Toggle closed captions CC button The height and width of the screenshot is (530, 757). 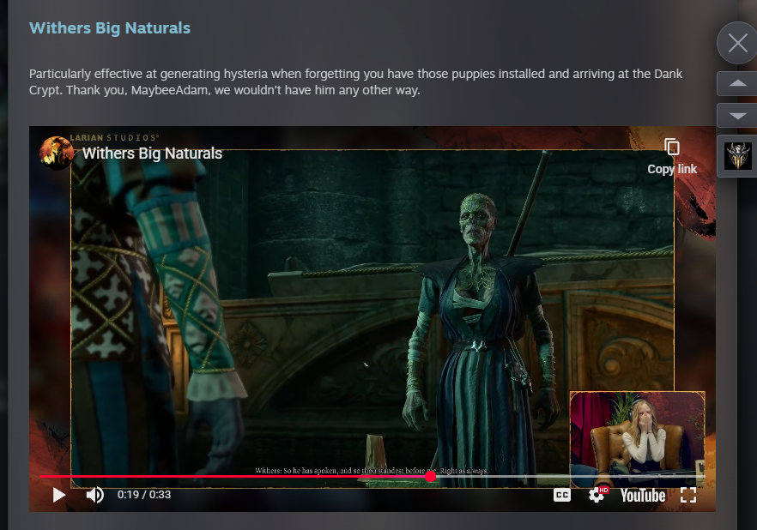(x=562, y=496)
